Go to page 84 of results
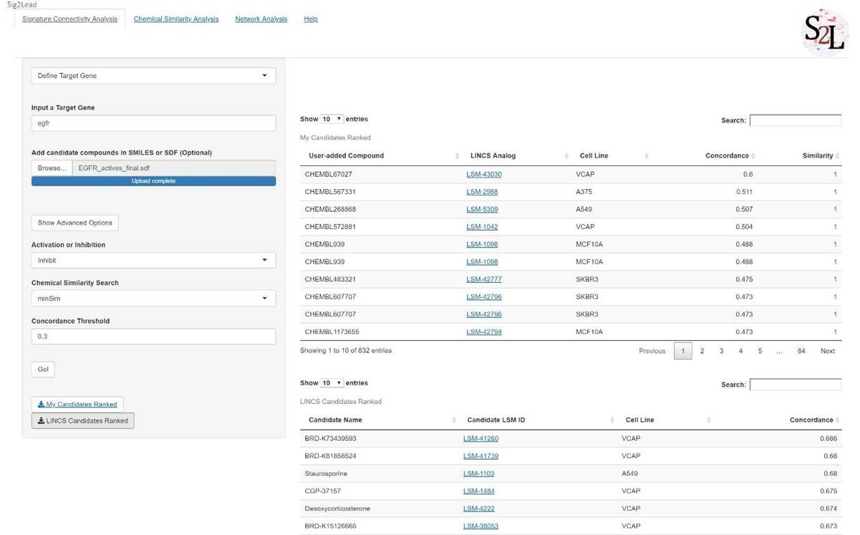 801,351
